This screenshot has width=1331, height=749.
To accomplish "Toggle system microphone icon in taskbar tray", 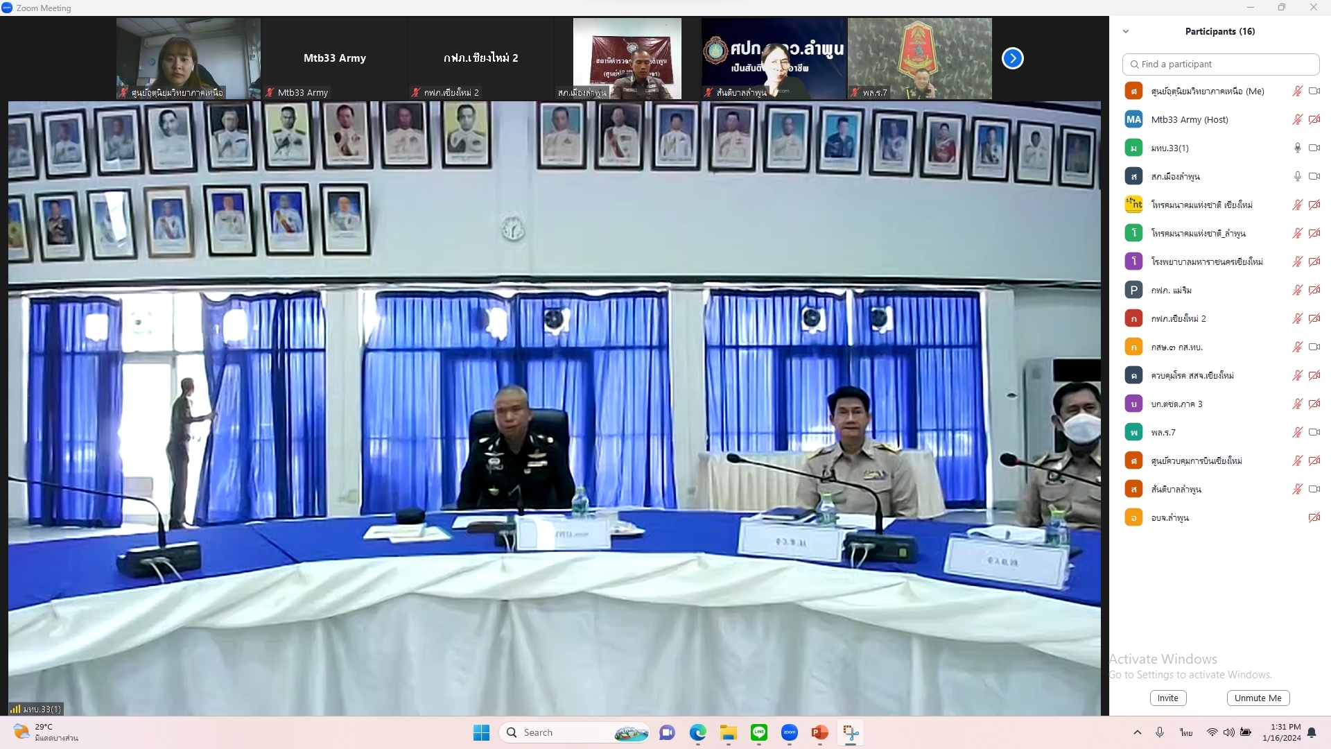I will point(1160,732).
